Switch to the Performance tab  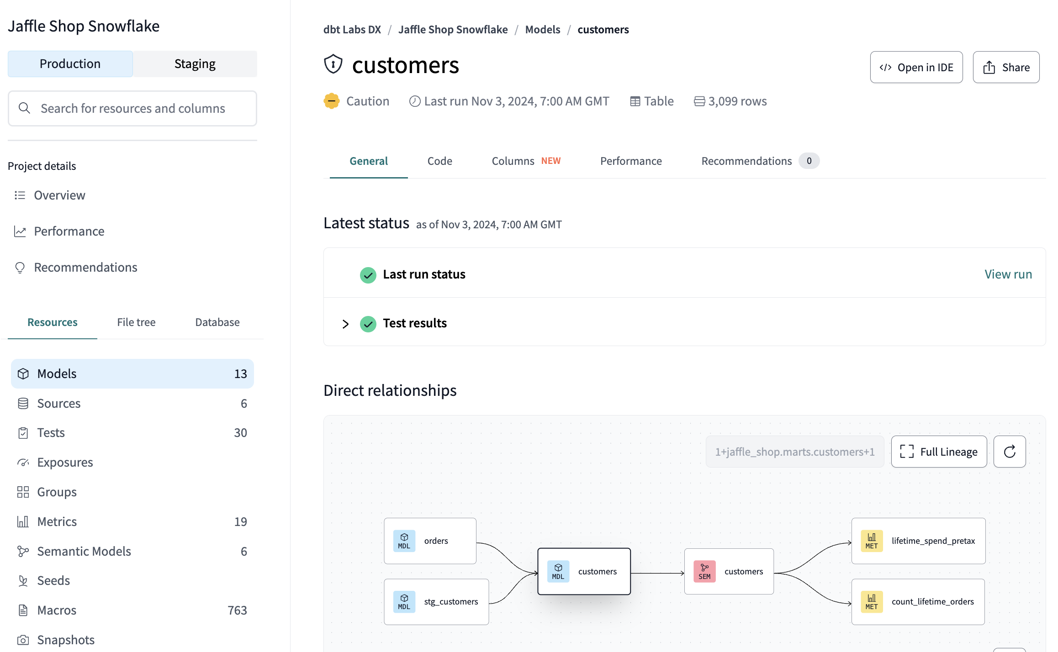(630, 160)
